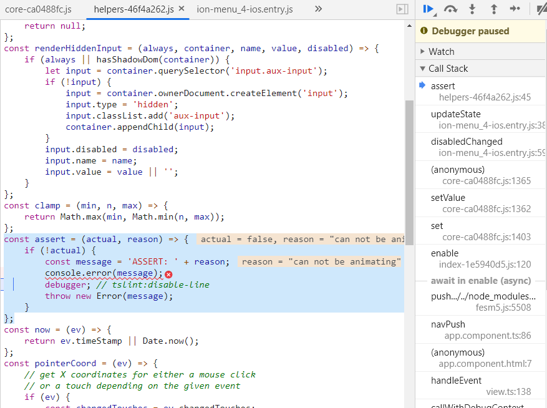Open core-ca0488fc.js:1362 source link
Viewport: 547px width, 408px height.
coord(486,209)
